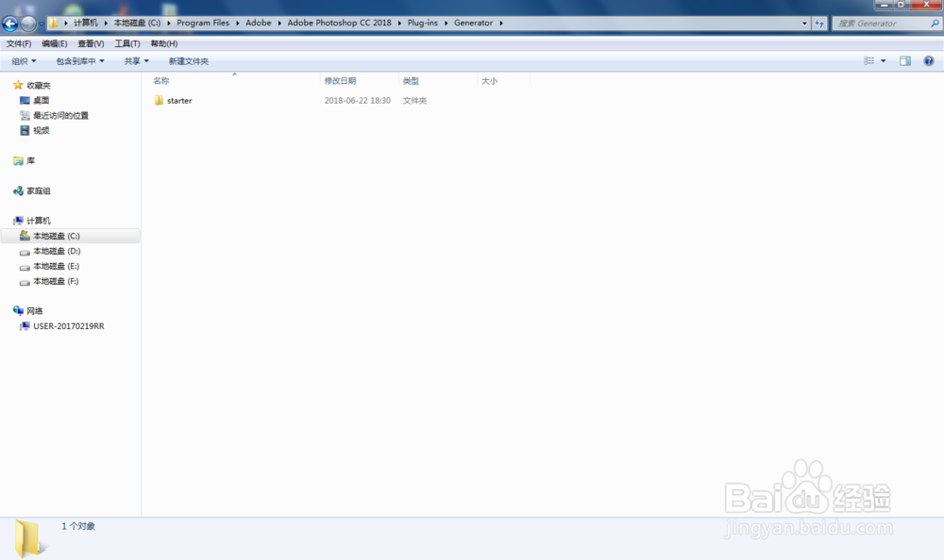Select 收藏夹 in the navigation pane
The image size is (944, 560).
[39, 86]
